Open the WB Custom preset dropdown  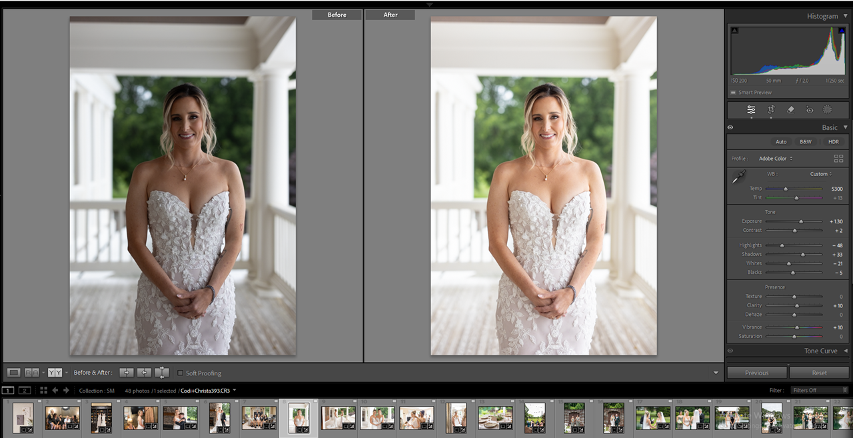(x=821, y=174)
